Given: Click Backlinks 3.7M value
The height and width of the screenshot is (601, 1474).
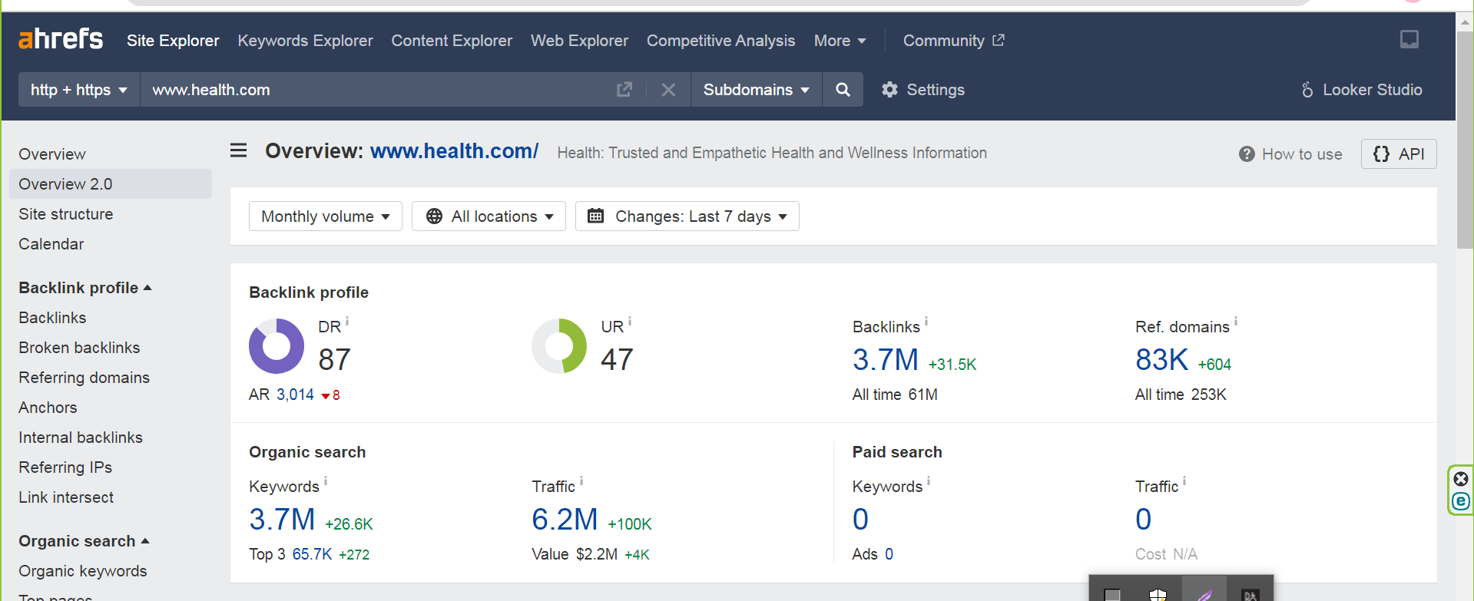Looking at the screenshot, I should (886, 359).
